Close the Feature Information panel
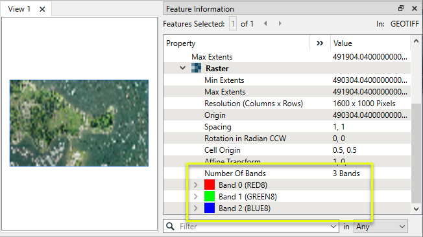 (415, 8)
